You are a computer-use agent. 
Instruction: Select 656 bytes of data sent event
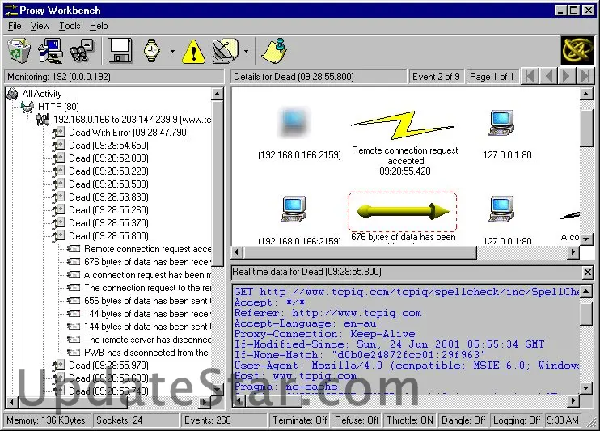point(148,301)
